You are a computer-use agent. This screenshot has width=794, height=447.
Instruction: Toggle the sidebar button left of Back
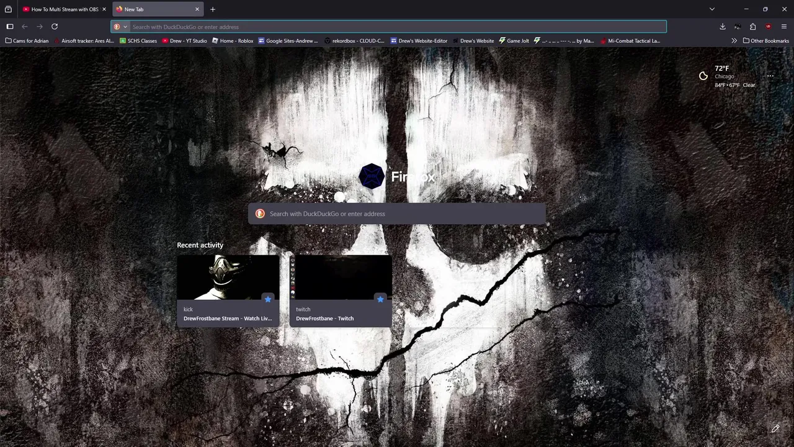pyautogui.click(x=10, y=27)
